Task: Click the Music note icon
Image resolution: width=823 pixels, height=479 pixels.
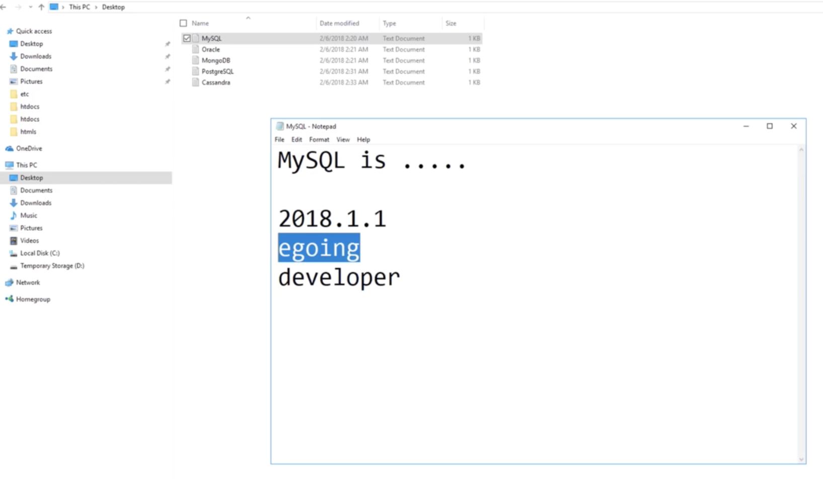Action: 14,215
